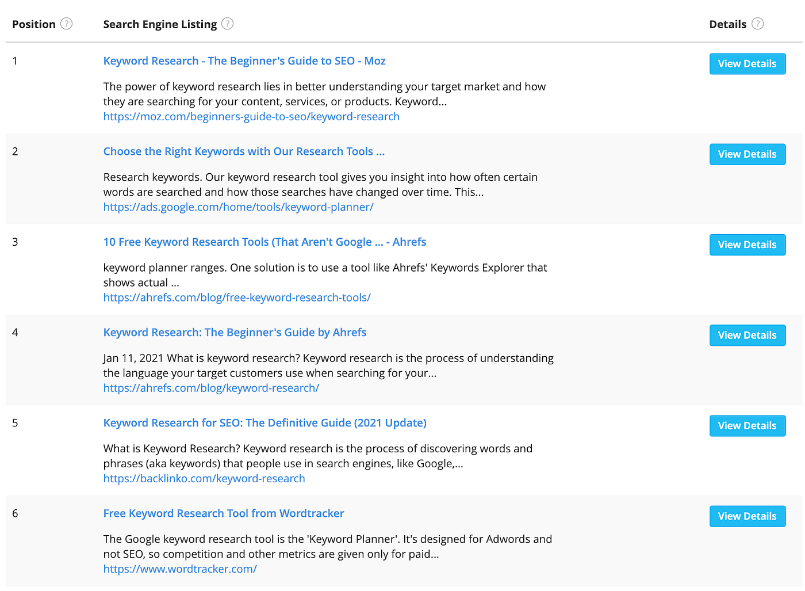Viewport: 805px width, 591px height.
Task: Open Choose the Right Keywords title link
Action: (x=244, y=151)
